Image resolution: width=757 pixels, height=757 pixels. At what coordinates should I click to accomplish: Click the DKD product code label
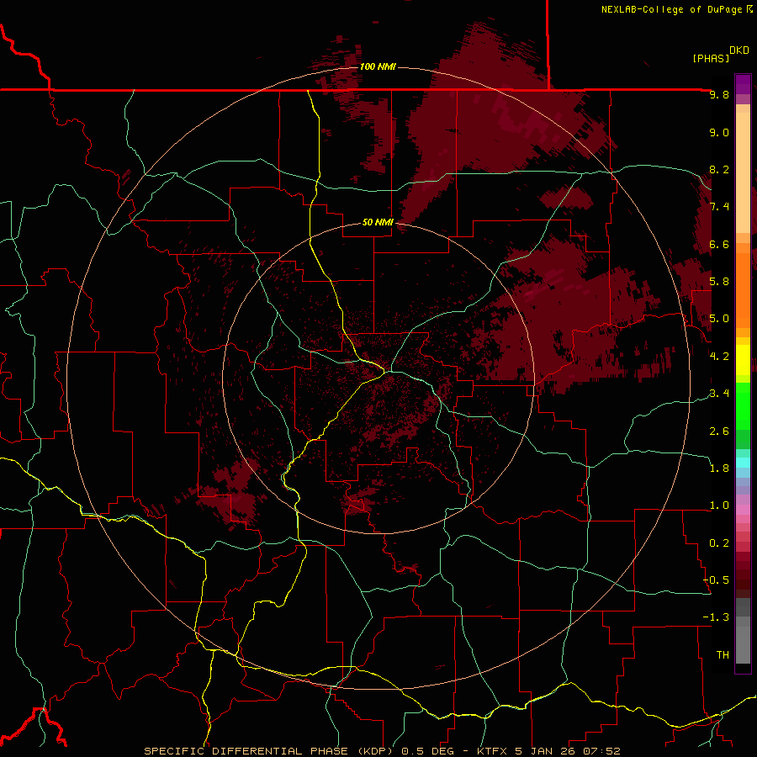[x=739, y=50]
